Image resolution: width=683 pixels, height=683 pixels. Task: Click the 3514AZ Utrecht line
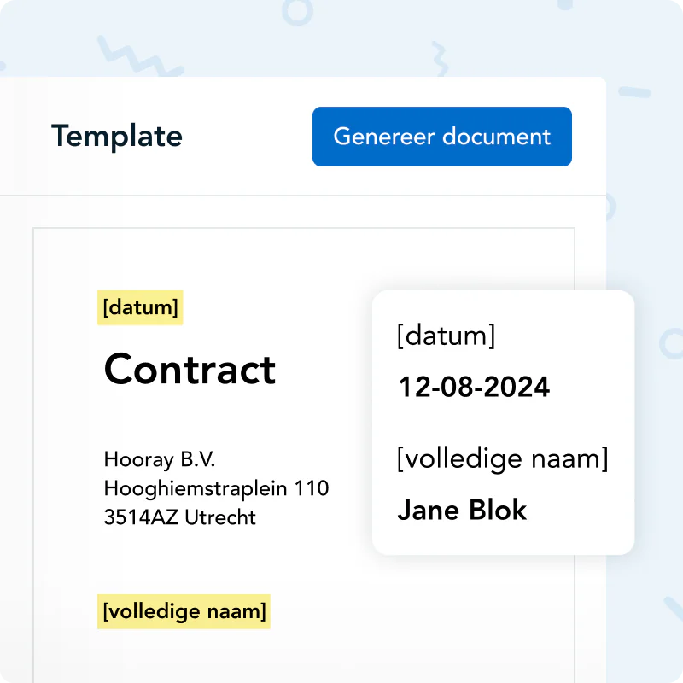(x=179, y=517)
